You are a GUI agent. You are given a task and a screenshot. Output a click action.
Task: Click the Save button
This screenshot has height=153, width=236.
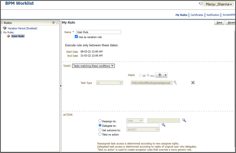tap(219, 23)
